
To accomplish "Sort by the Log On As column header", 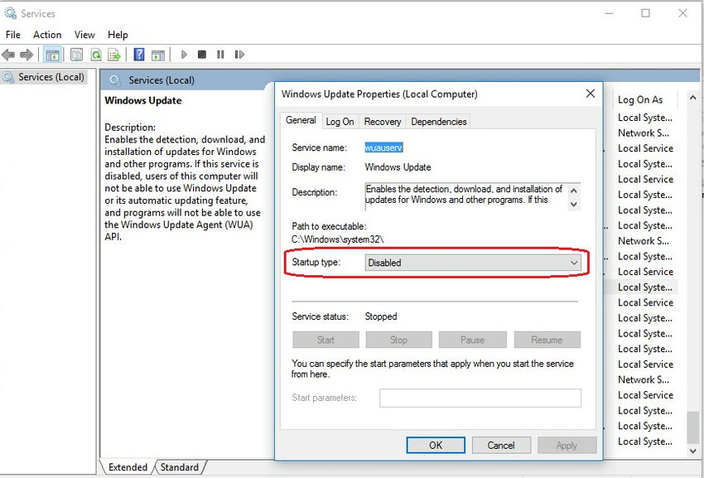I will [x=640, y=99].
